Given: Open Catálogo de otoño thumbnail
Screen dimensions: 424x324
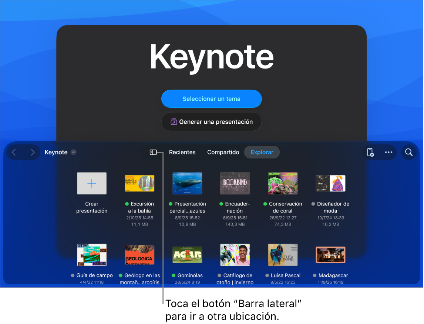Looking at the screenshot, I should 235,255.
